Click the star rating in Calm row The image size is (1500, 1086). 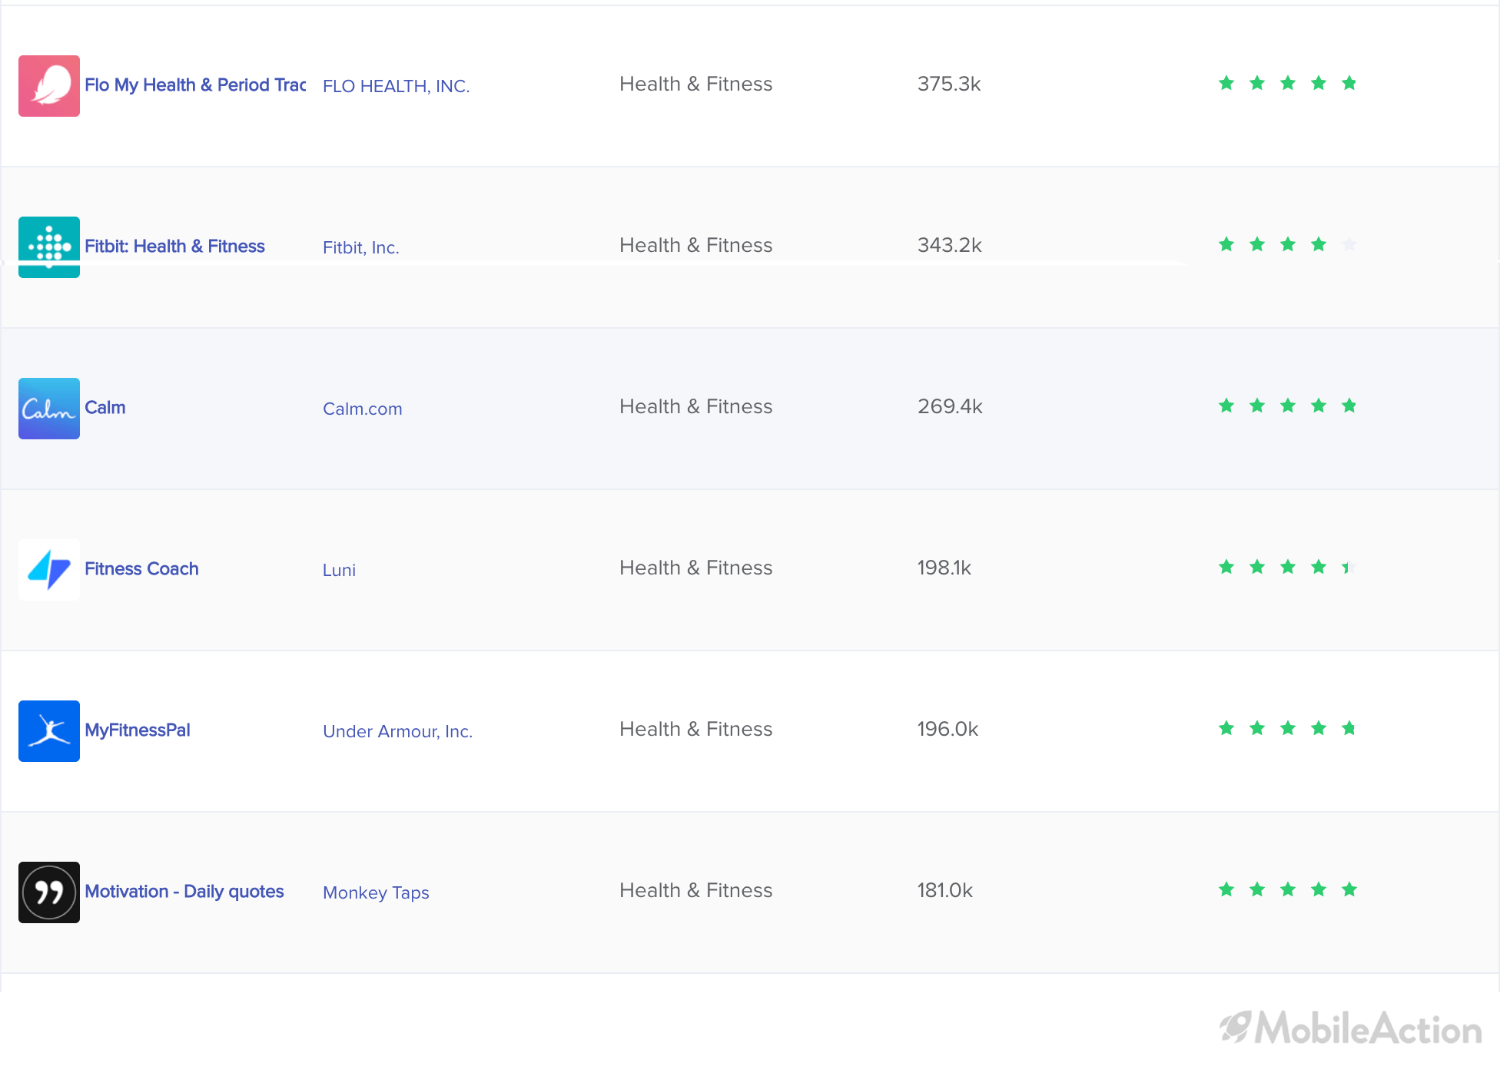pos(1288,406)
